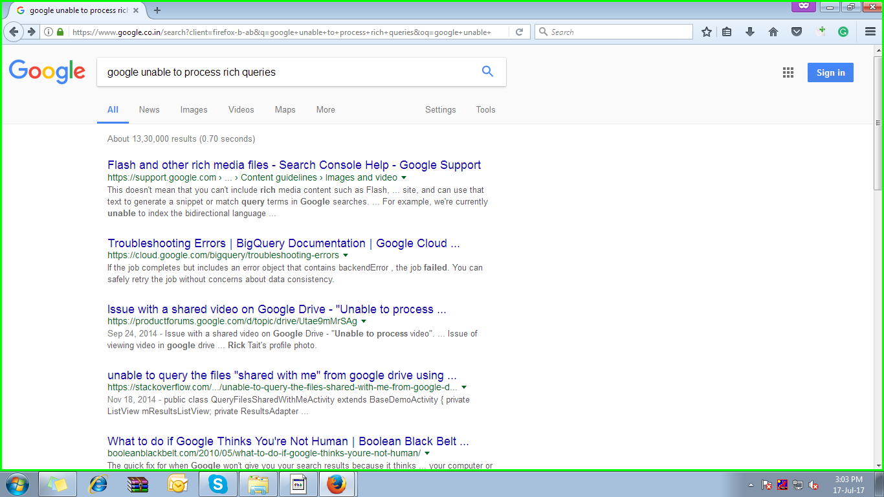Switch to the Maps tab

point(285,109)
